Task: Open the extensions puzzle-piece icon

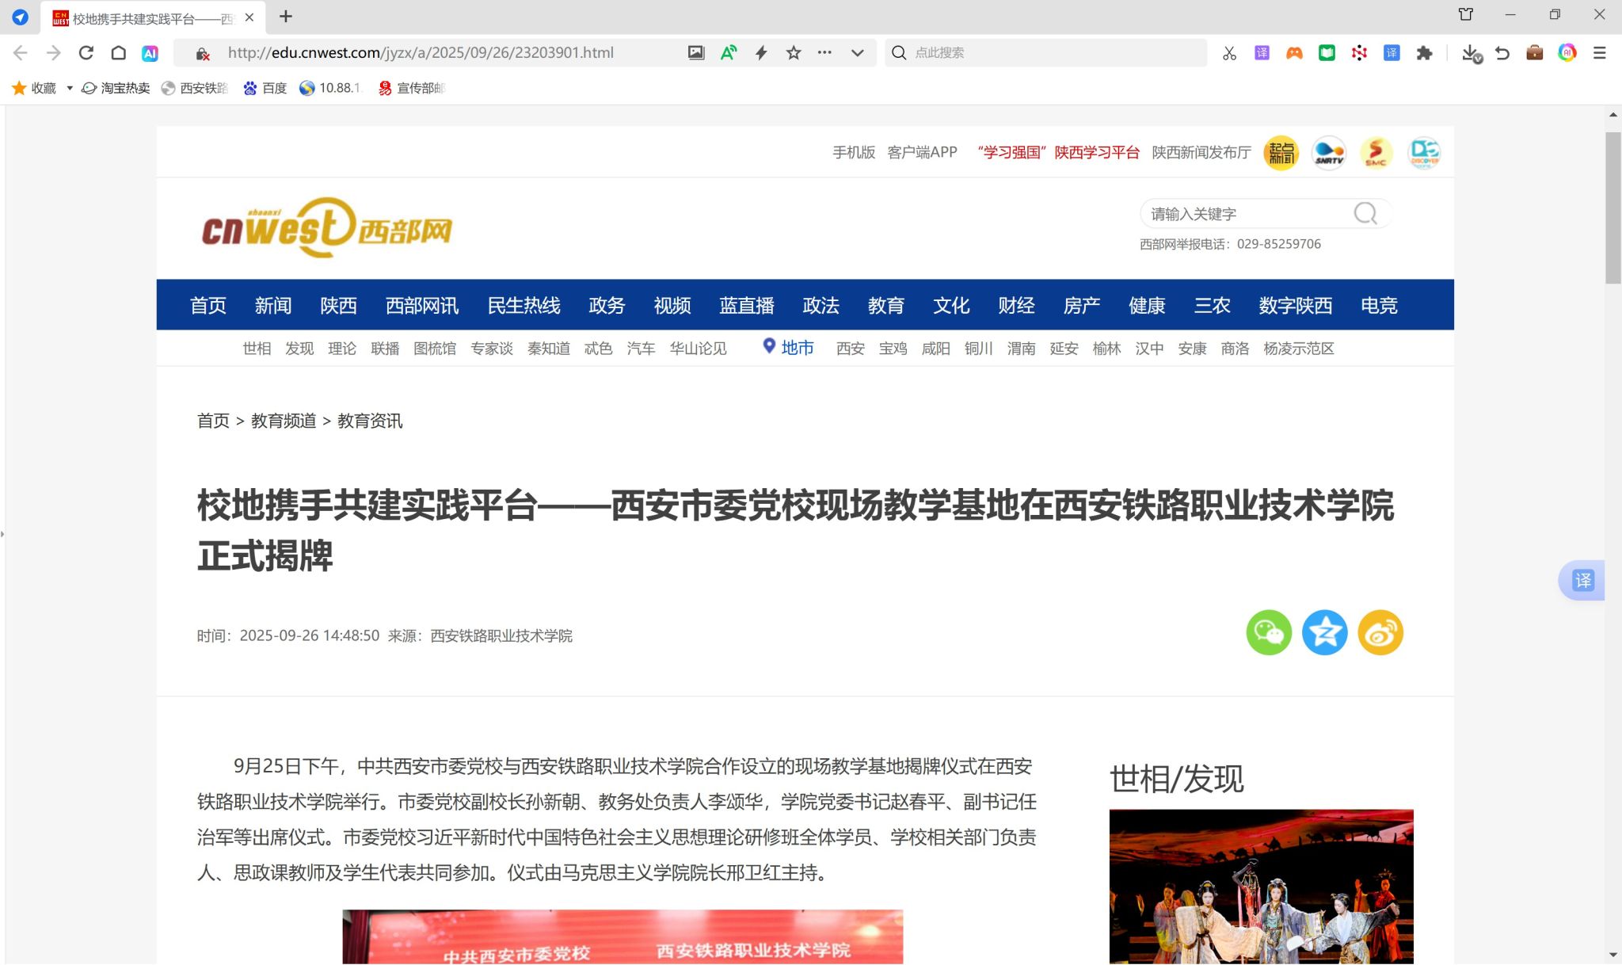Action: [x=1424, y=53]
